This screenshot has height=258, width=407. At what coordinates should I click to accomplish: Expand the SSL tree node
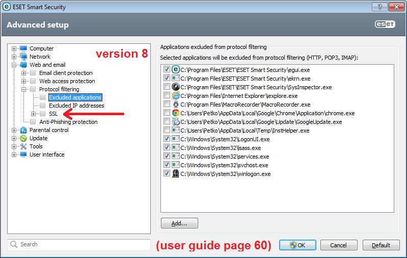[x=33, y=114]
